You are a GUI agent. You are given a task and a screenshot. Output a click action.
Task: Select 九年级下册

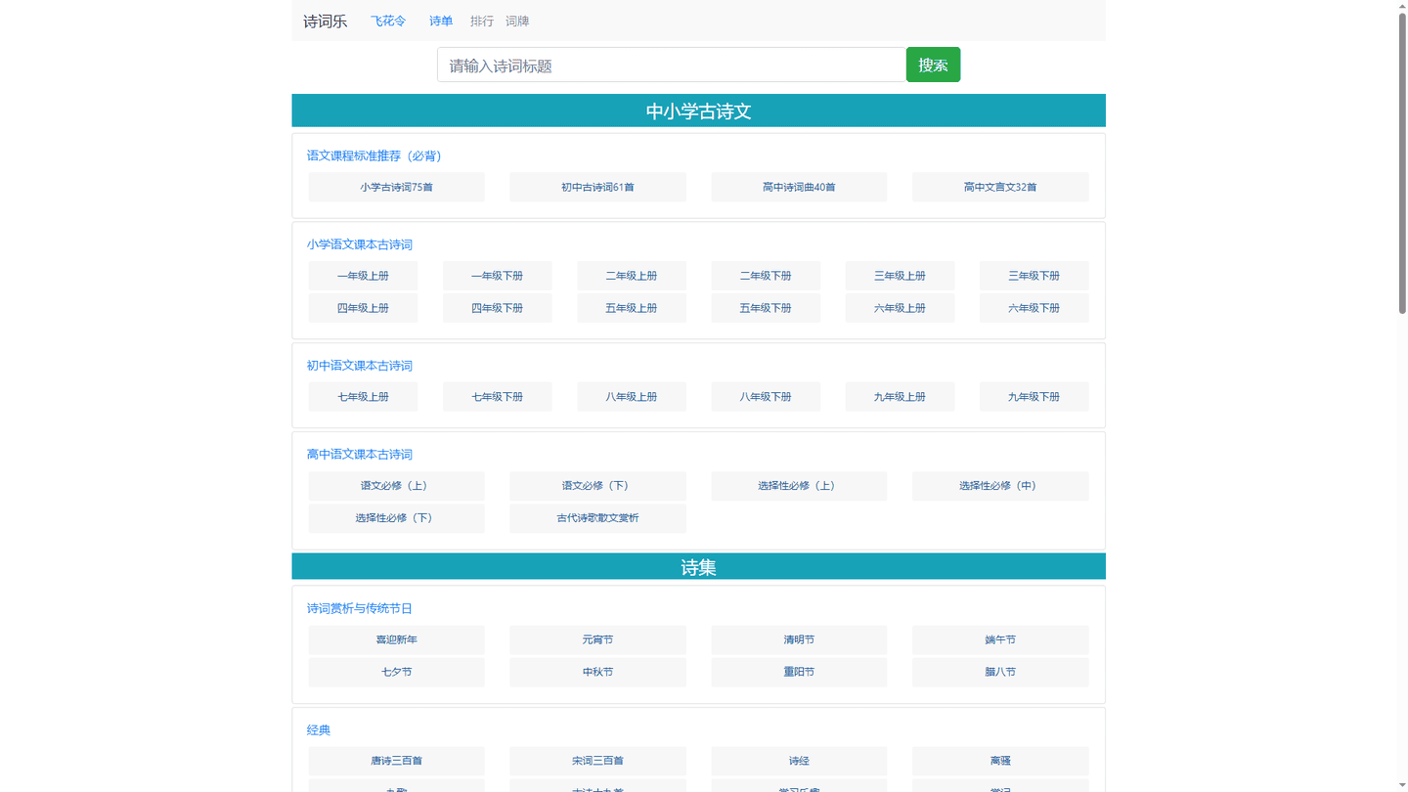(x=1034, y=397)
